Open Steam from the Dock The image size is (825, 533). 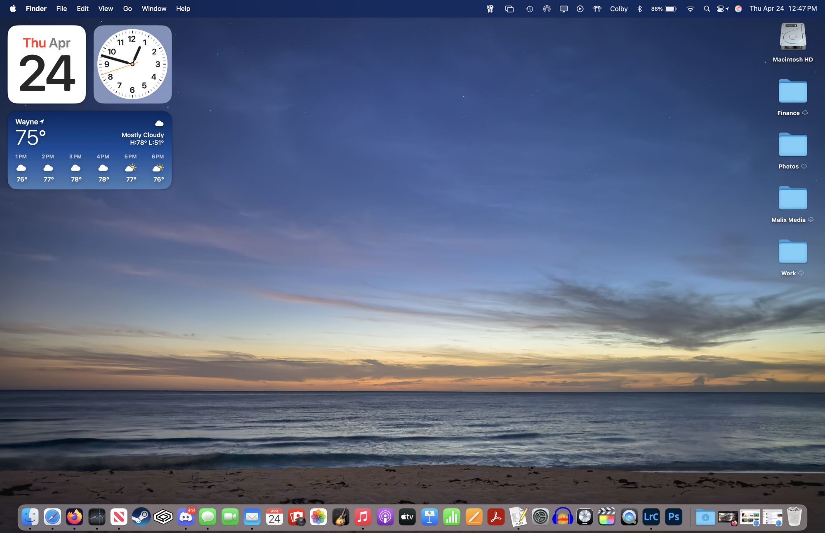(141, 517)
